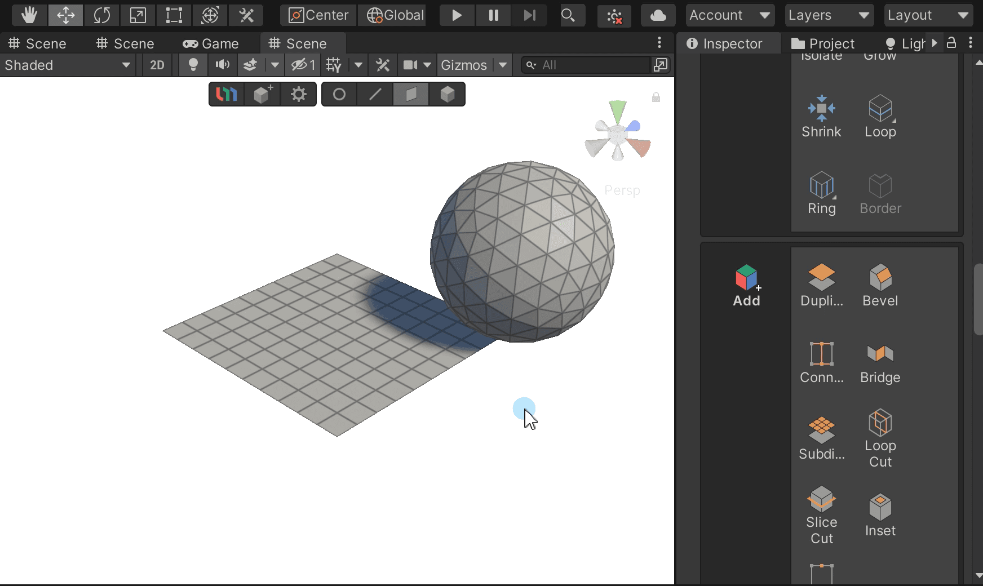This screenshot has height=586, width=983.
Task: Select the Rect transform tool
Action: (x=174, y=15)
